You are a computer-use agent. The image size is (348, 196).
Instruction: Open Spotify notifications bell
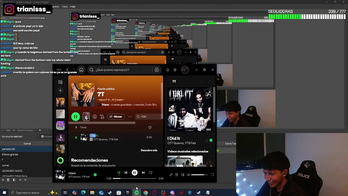pos(167,70)
